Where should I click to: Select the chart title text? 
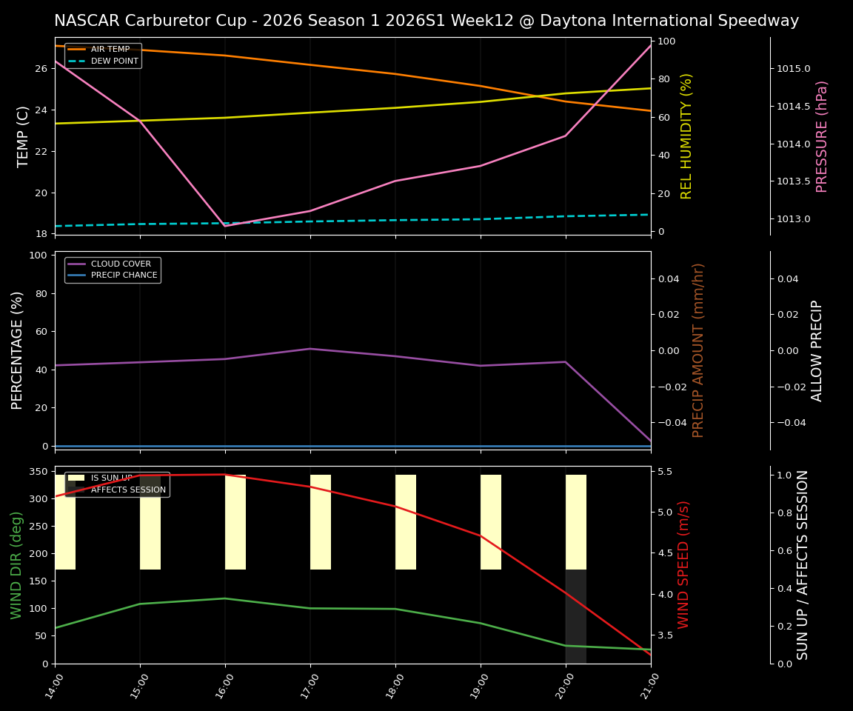pyautogui.click(x=426, y=21)
